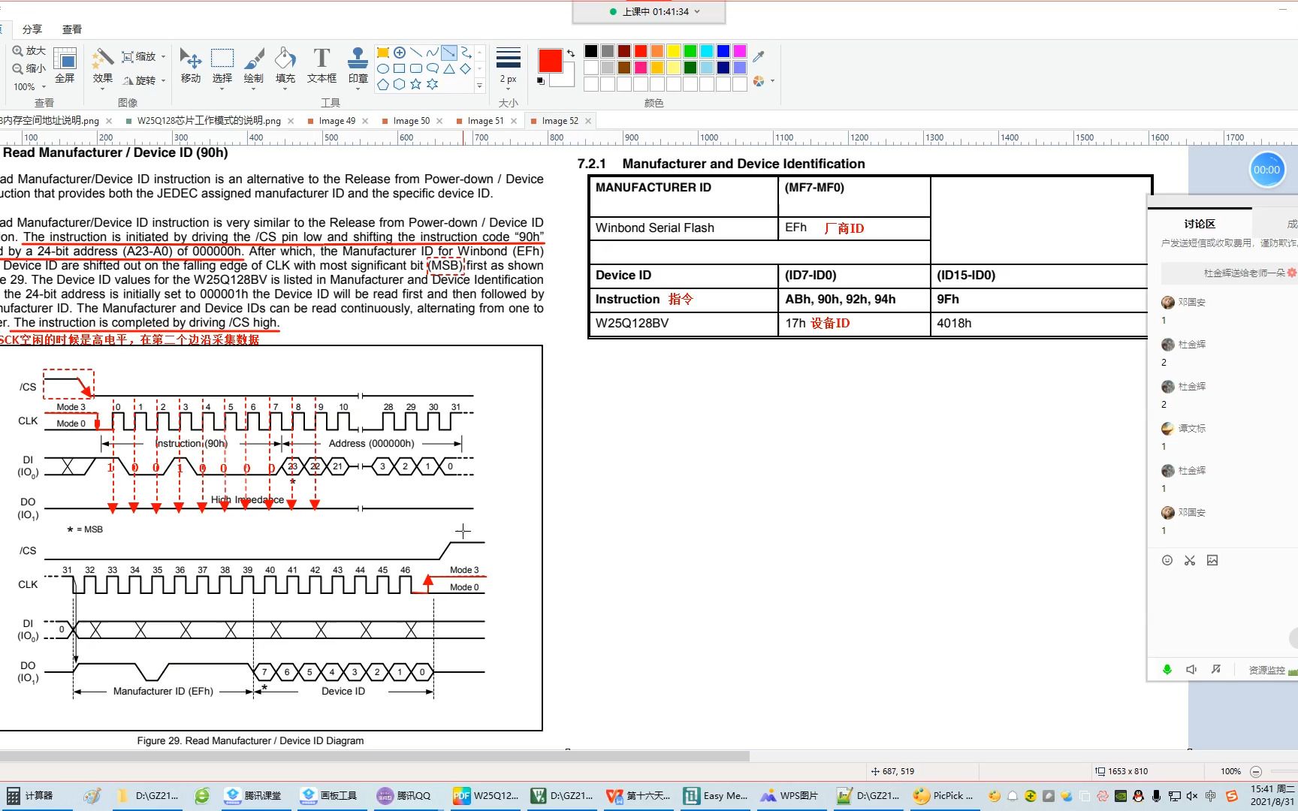Pick the eyedropper color picker tool
1298x811 pixels.
coord(759,56)
